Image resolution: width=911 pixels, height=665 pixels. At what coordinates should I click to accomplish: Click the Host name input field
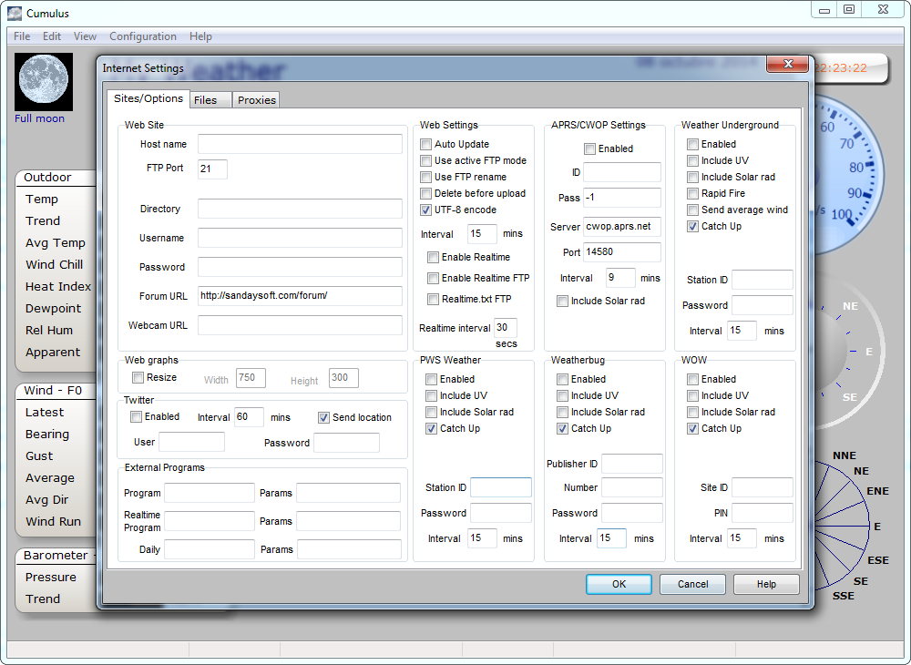[300, 144]
